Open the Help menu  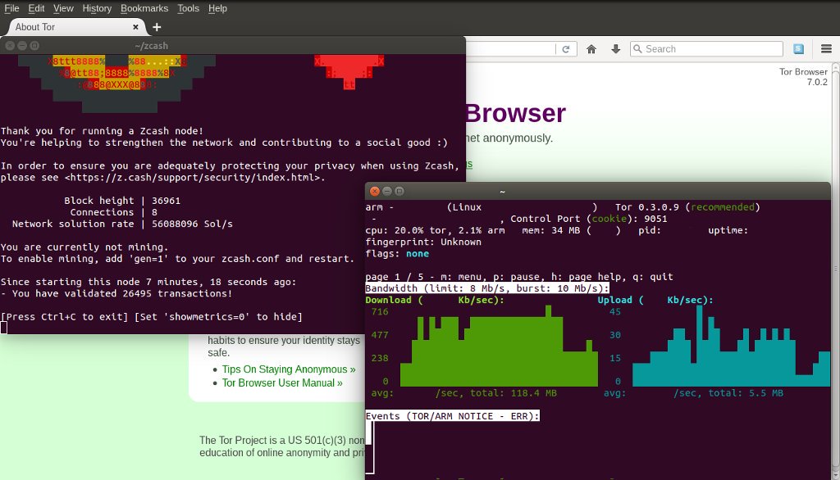[x=217, y=8]
